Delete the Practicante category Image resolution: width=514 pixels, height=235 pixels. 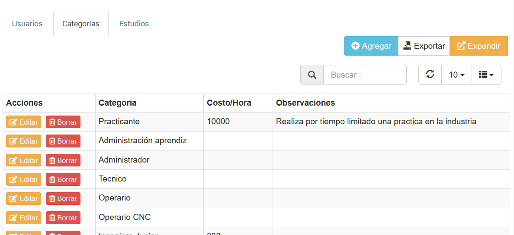pos(63,122)
